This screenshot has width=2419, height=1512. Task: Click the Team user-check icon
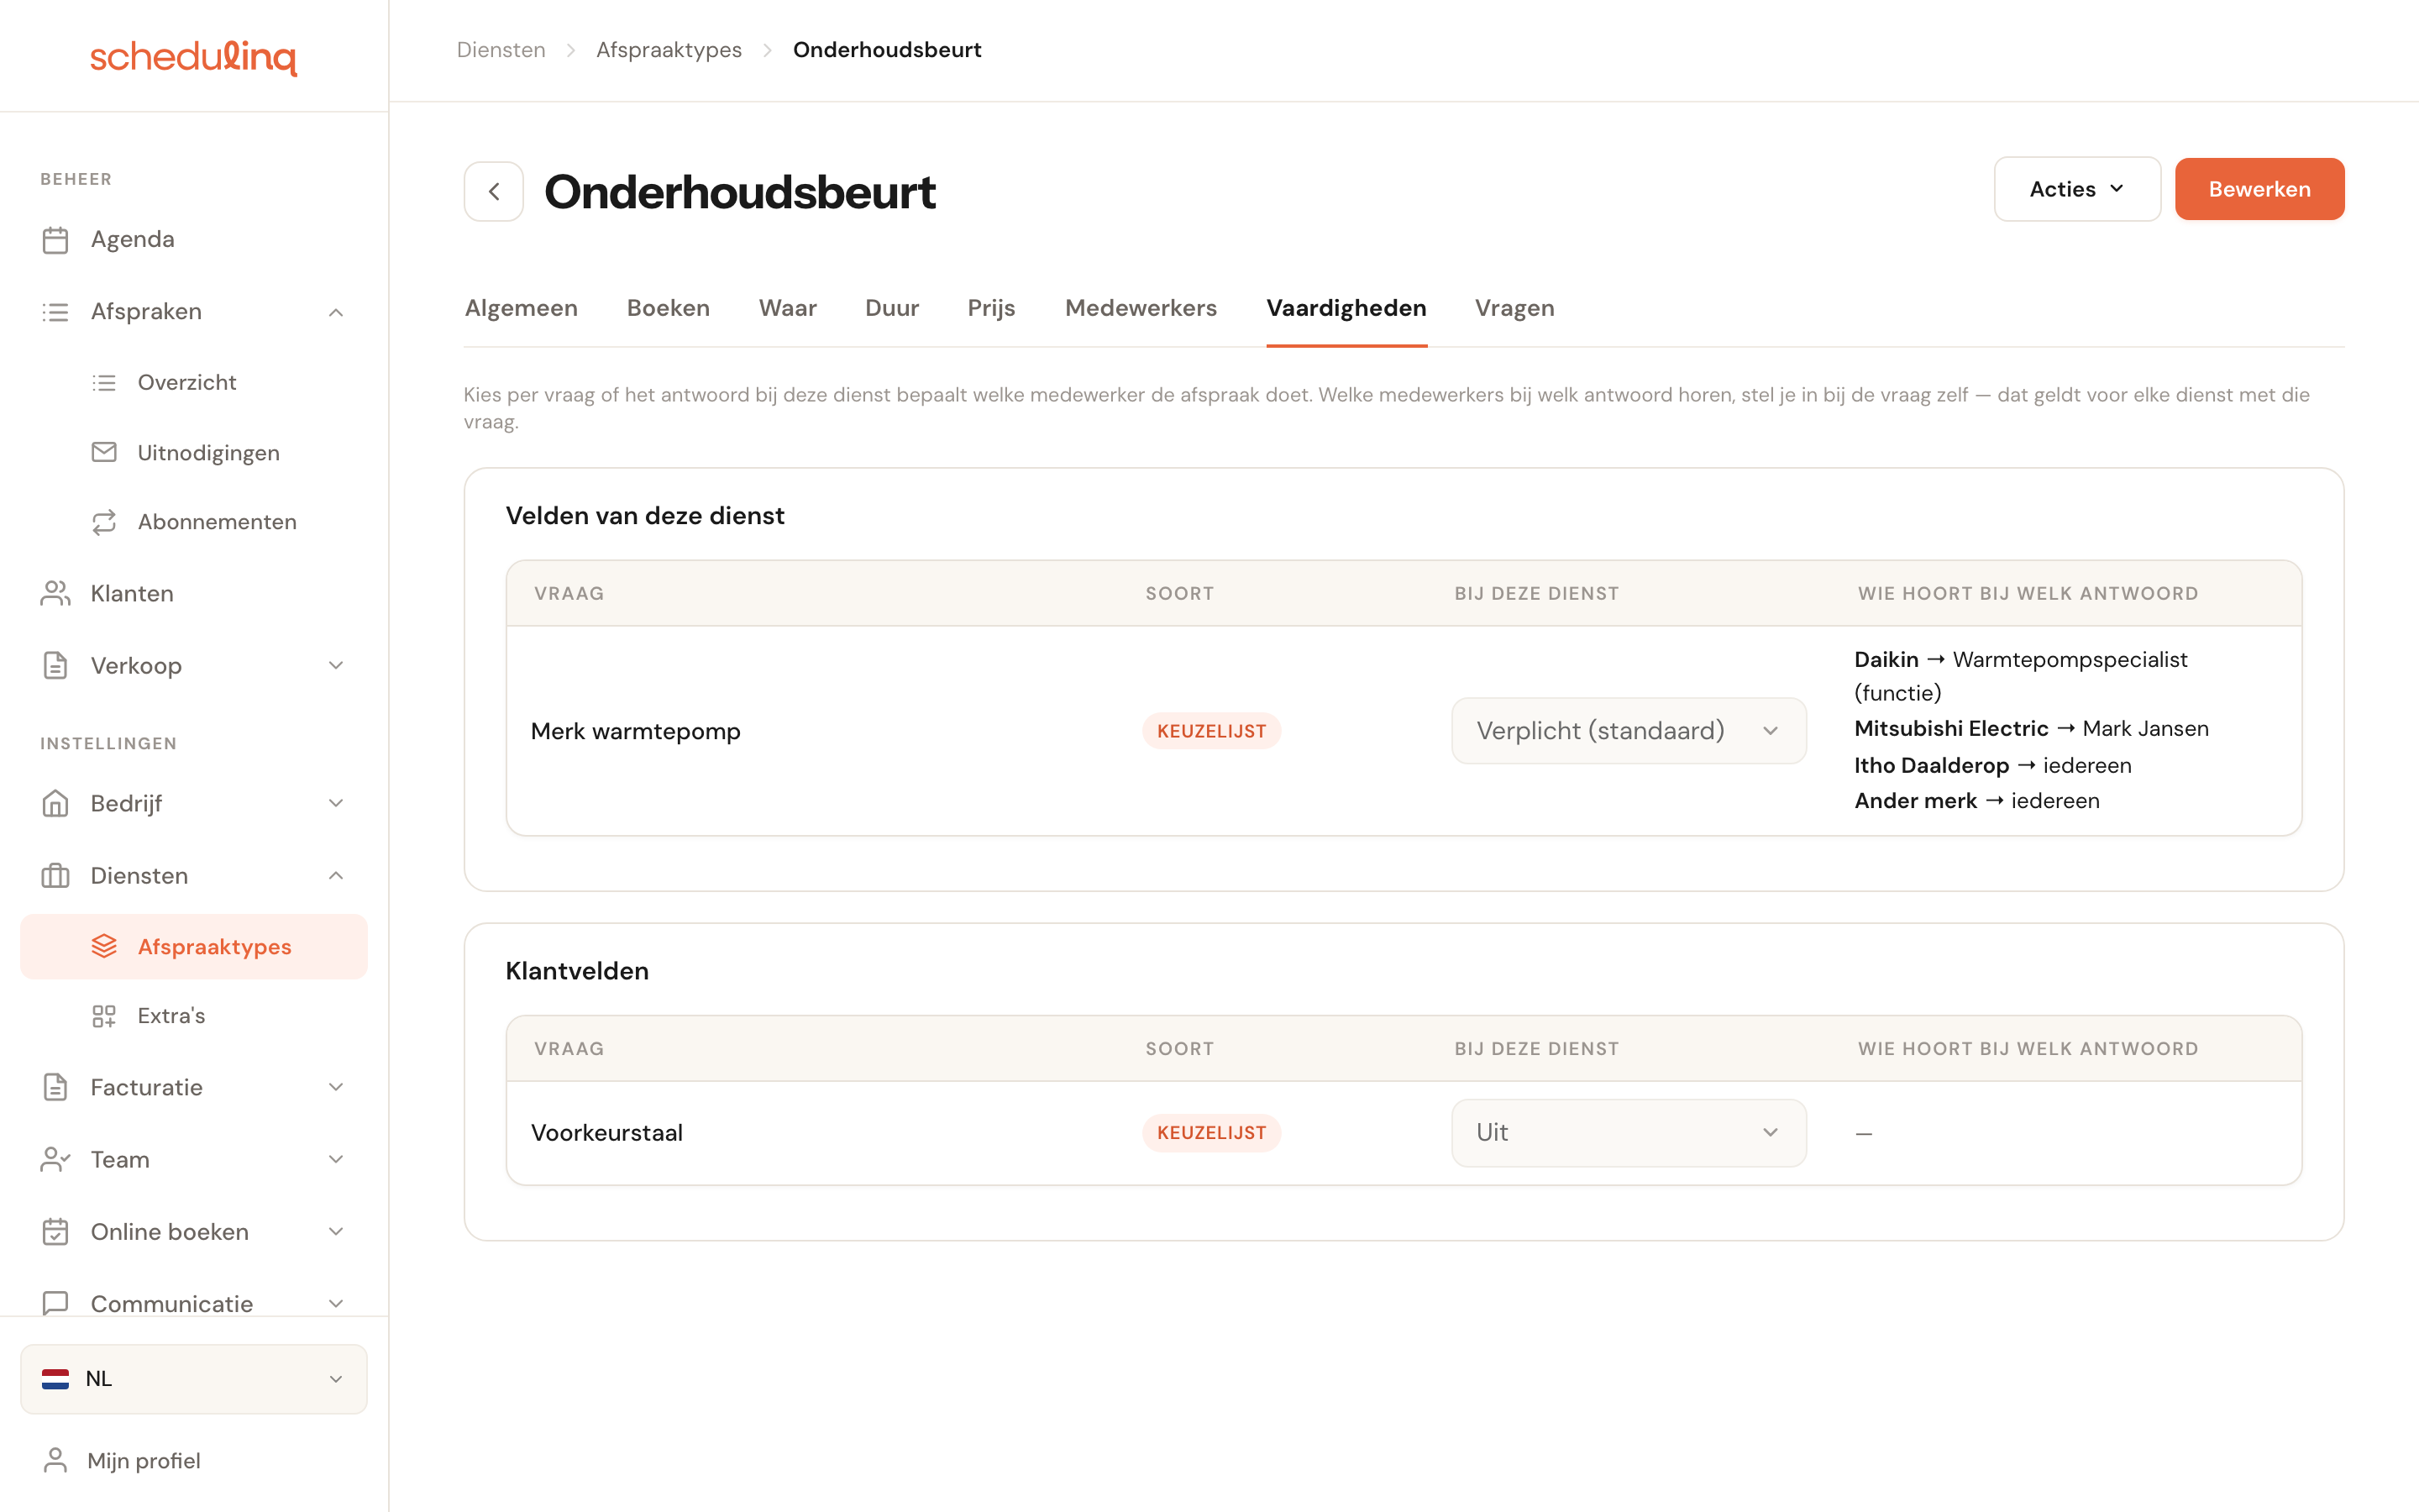pos(55,1159)
